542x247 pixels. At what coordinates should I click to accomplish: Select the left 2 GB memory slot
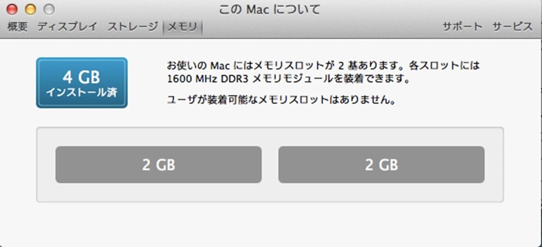158,165
